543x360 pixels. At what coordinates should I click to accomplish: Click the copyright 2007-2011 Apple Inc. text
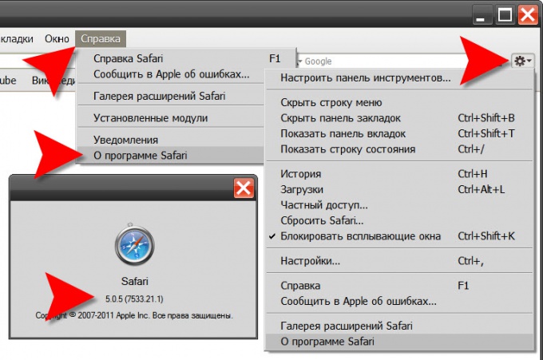(134, 315)
